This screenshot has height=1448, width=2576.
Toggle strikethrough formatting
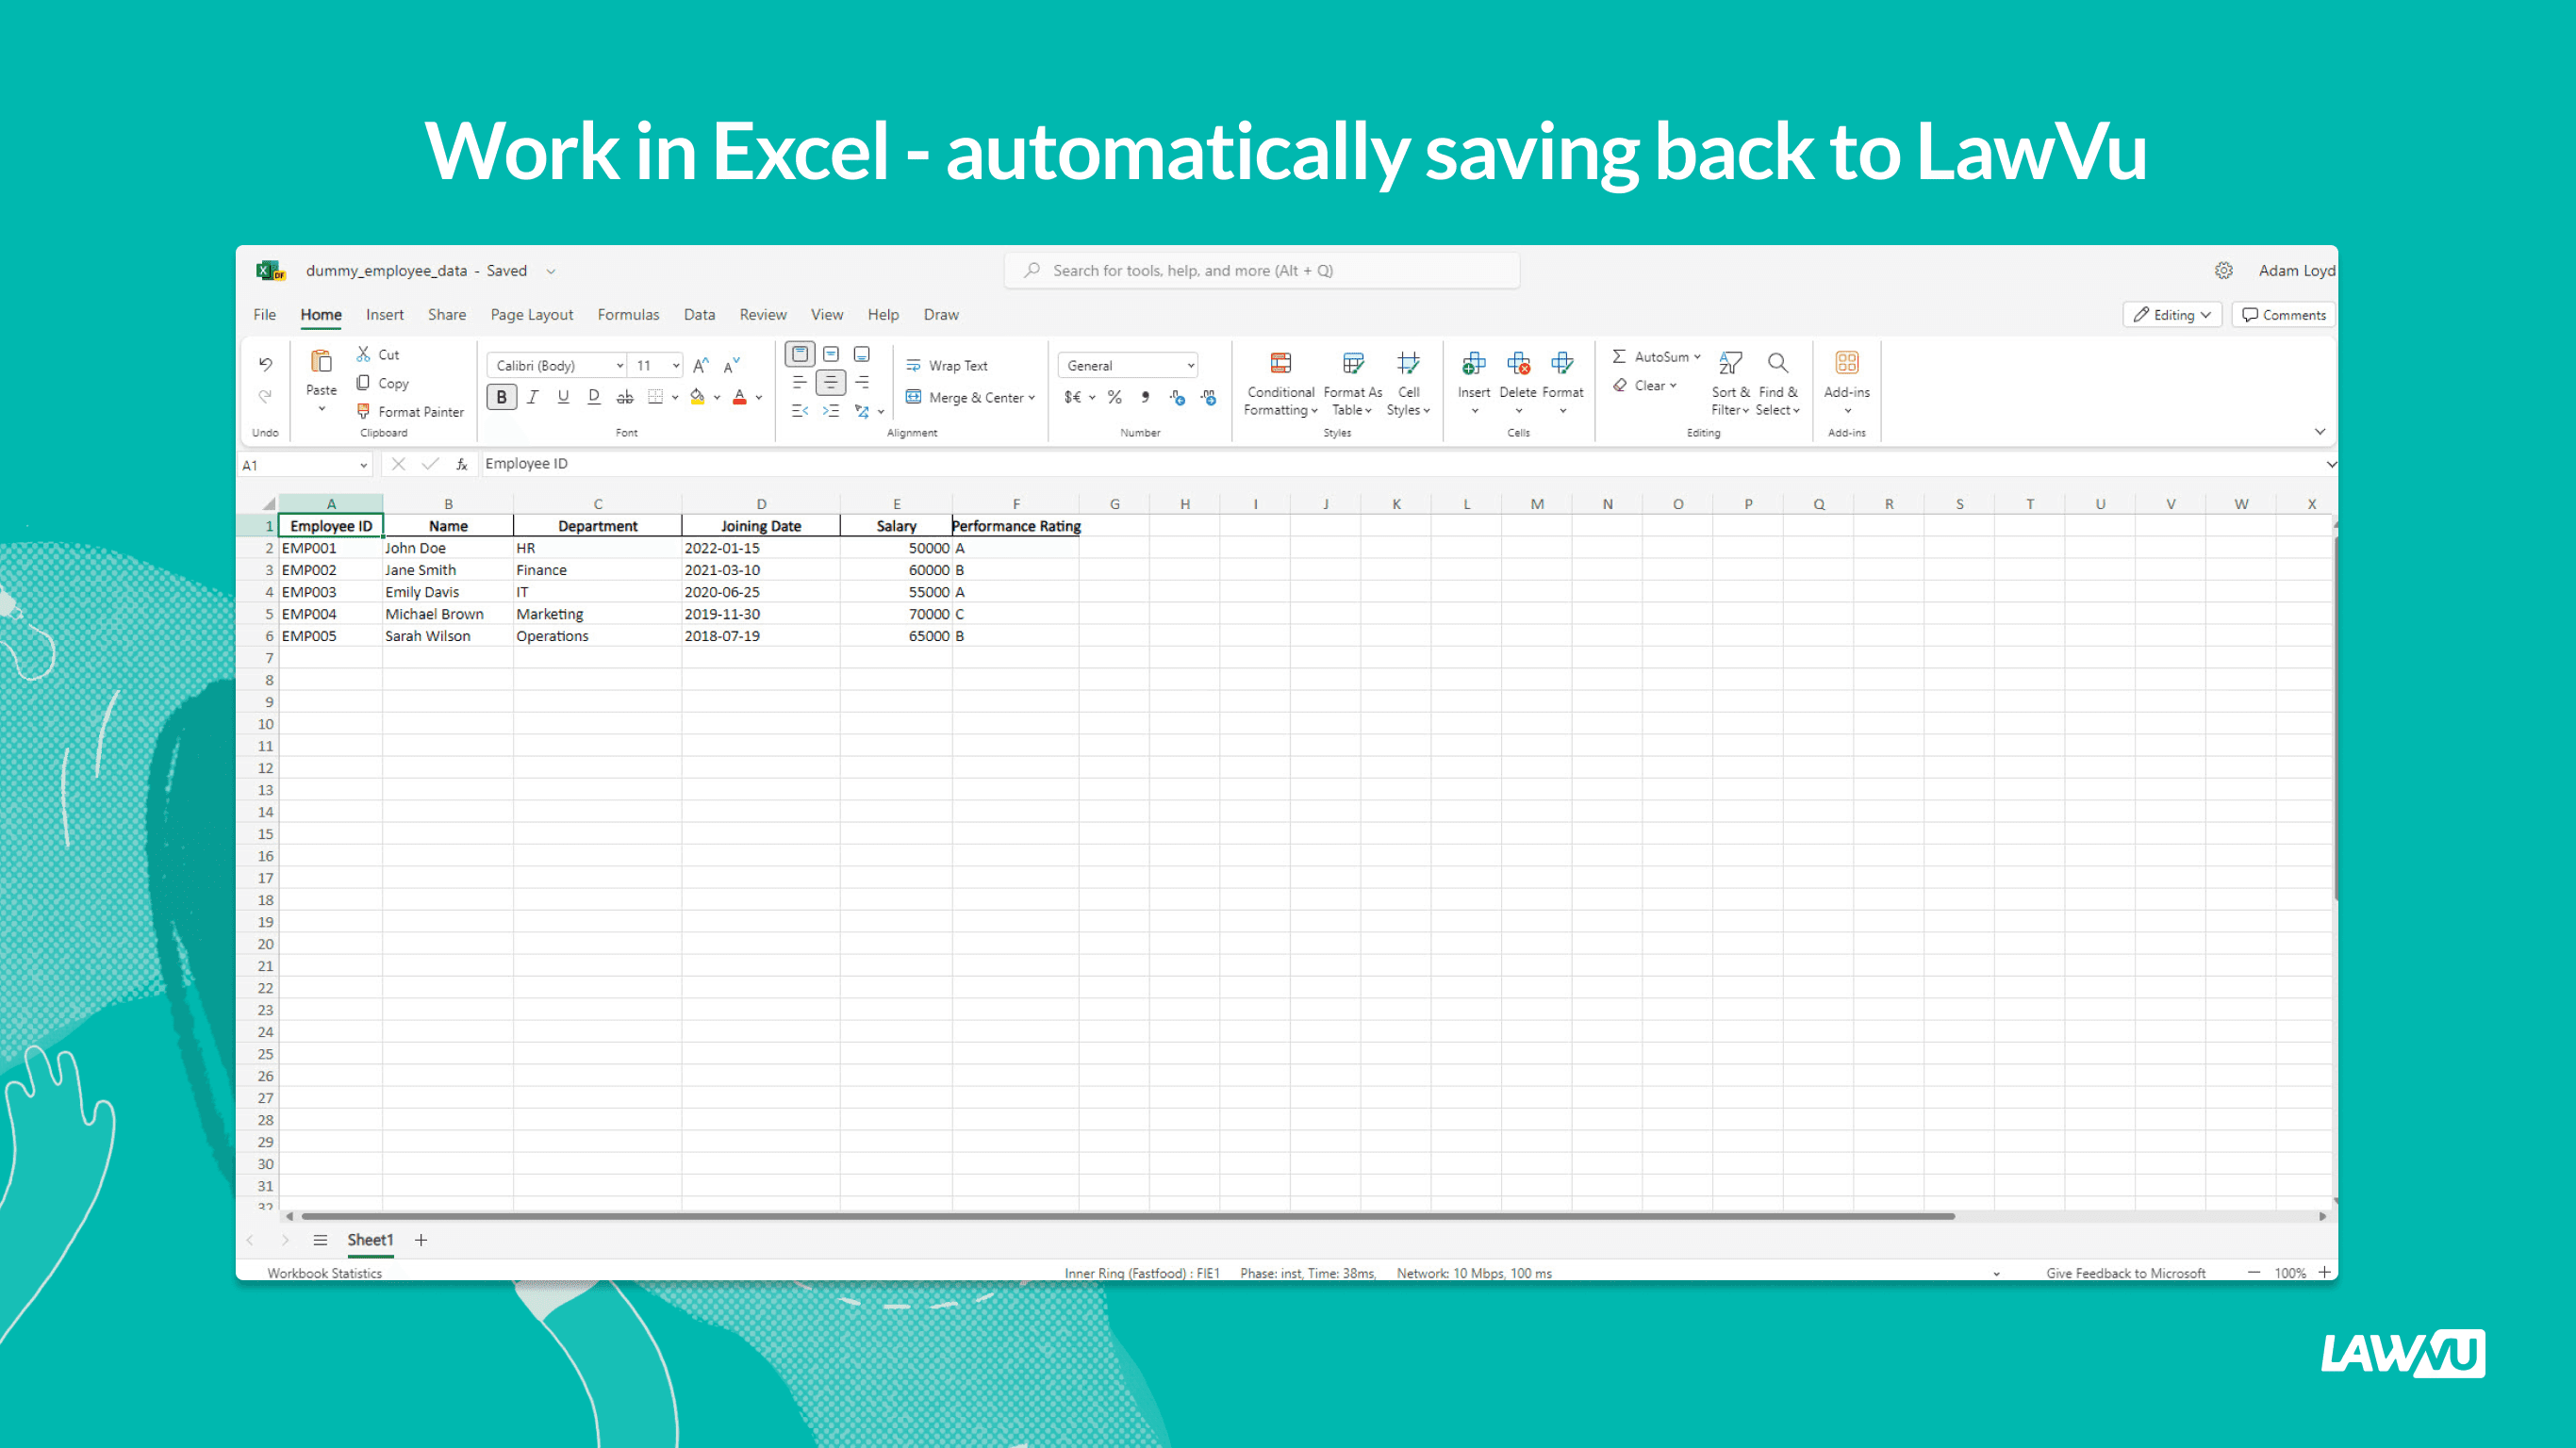tap(625, 397)
